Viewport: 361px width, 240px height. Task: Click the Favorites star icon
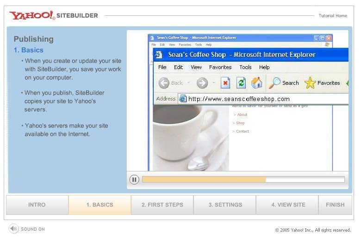tap(310, 83)
